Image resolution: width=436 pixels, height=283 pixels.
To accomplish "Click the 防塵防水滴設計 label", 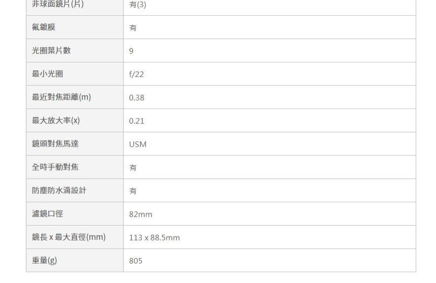I will click(59, 191).
